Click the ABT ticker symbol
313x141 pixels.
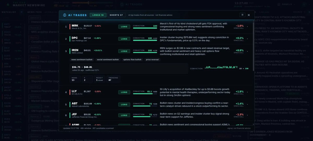(x=75, y=104)
